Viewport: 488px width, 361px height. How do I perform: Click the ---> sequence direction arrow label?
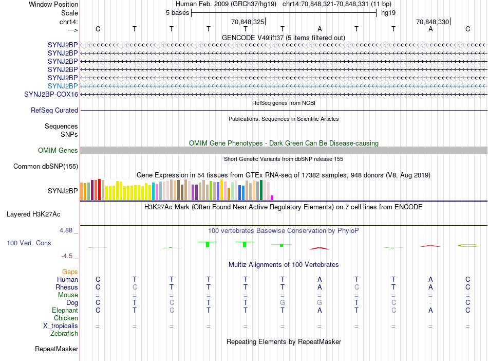(x=73, y=30)
